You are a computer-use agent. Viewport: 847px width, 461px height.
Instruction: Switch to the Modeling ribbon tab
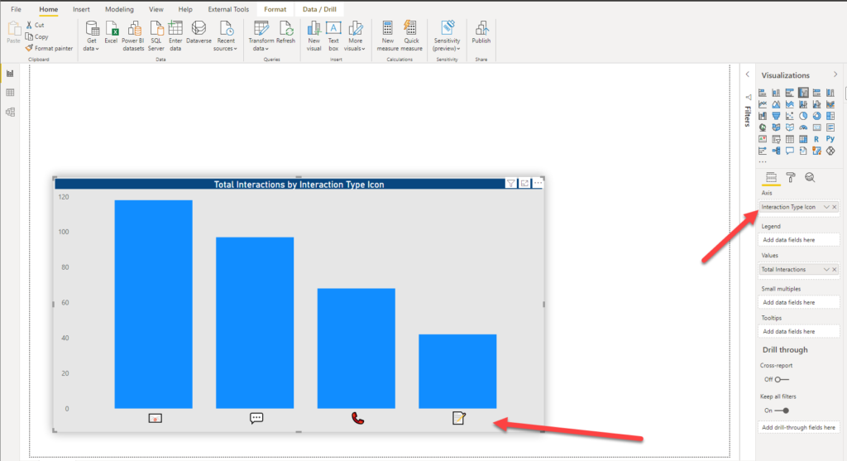[x=119, y=9]
